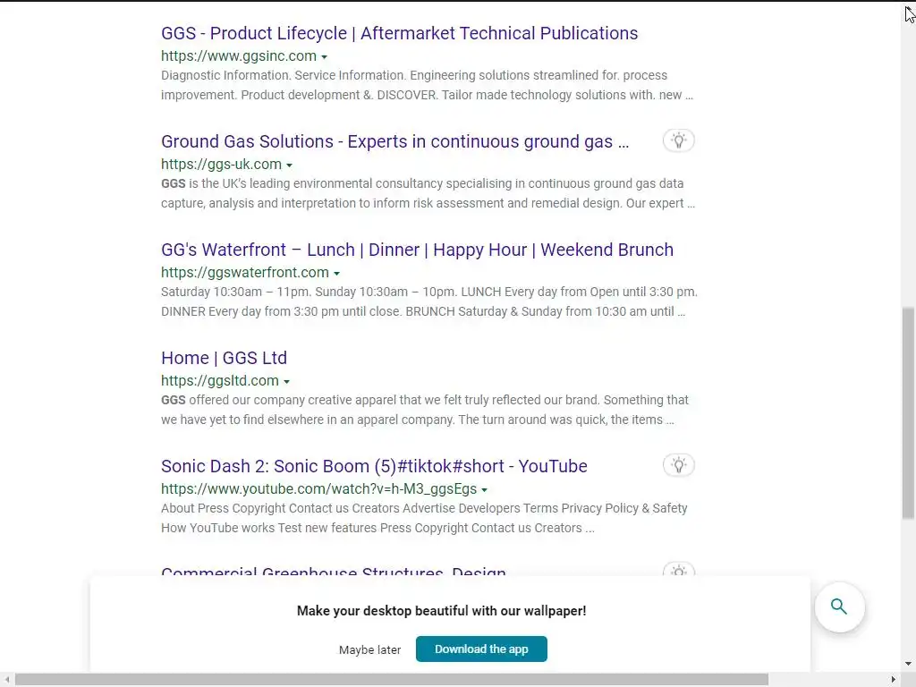The width and height of the screenshot is (916, 687).
Task: Click lightbulb icon beside Sonic Dash result
Action: click(678, 465)
